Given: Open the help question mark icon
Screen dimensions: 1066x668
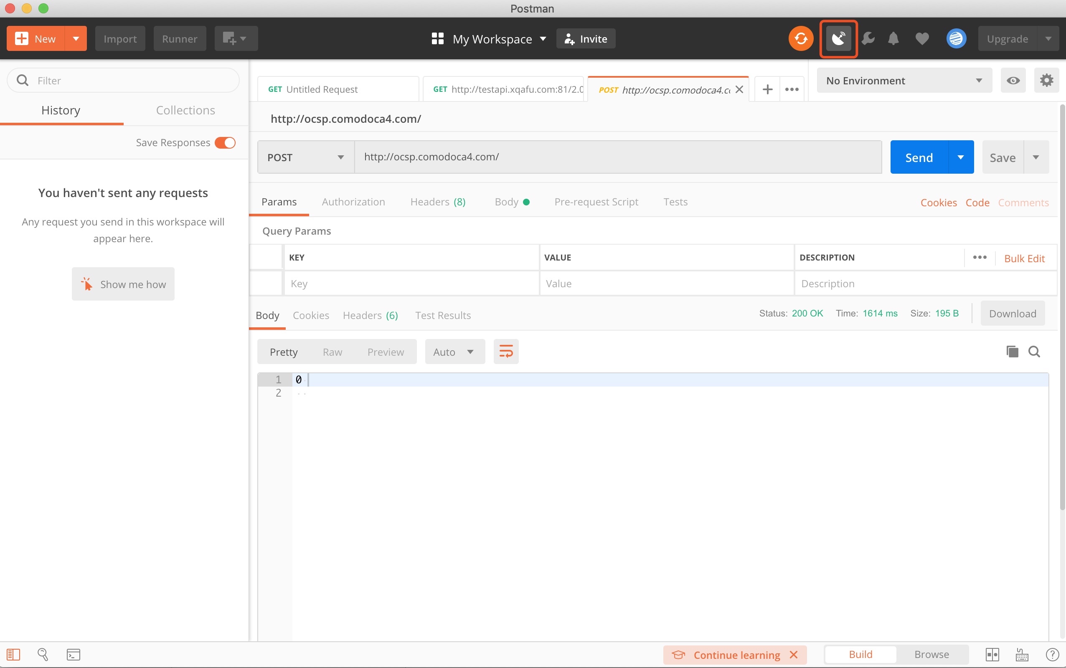Looking at the screenshot, I should coord(1052,654).
